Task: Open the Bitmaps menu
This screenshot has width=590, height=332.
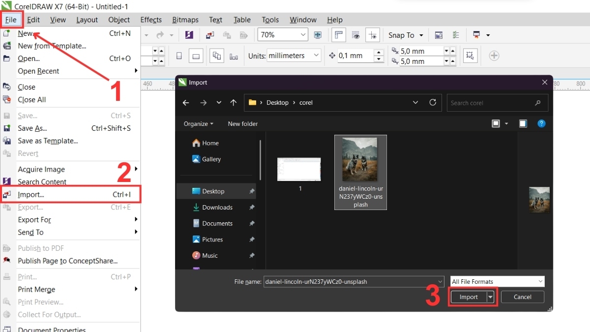Action: [185, 20]
